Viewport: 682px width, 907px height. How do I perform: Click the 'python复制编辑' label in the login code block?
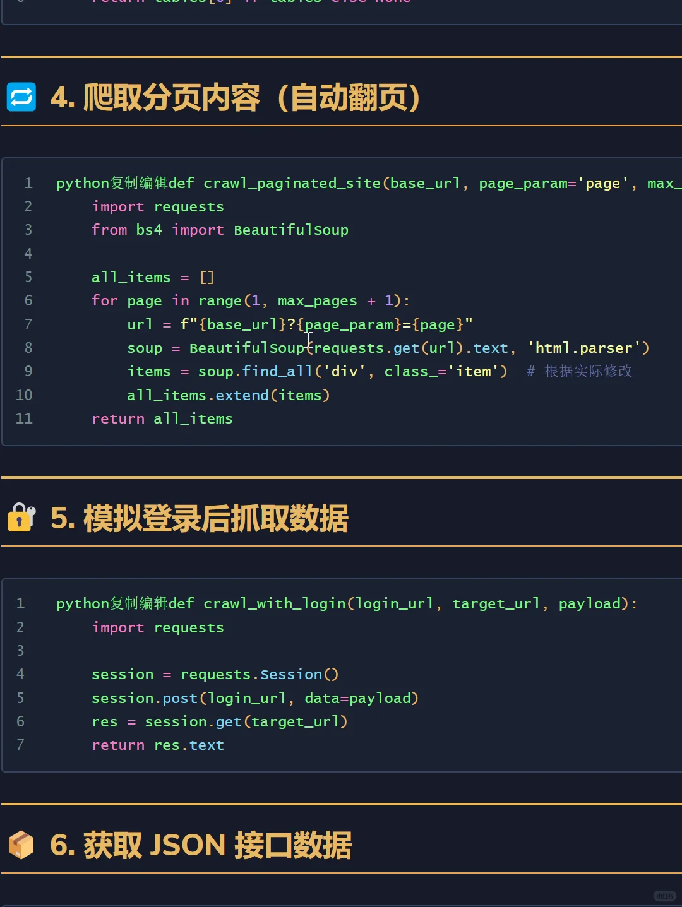click(112, 604)
